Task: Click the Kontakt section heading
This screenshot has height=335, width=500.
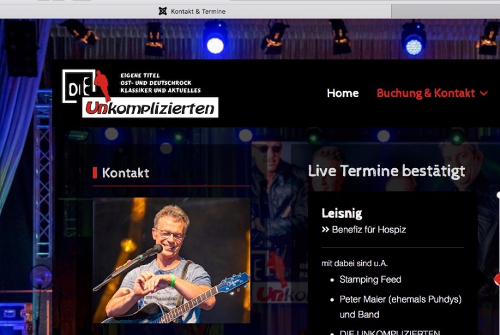Action: click(126, 172)
